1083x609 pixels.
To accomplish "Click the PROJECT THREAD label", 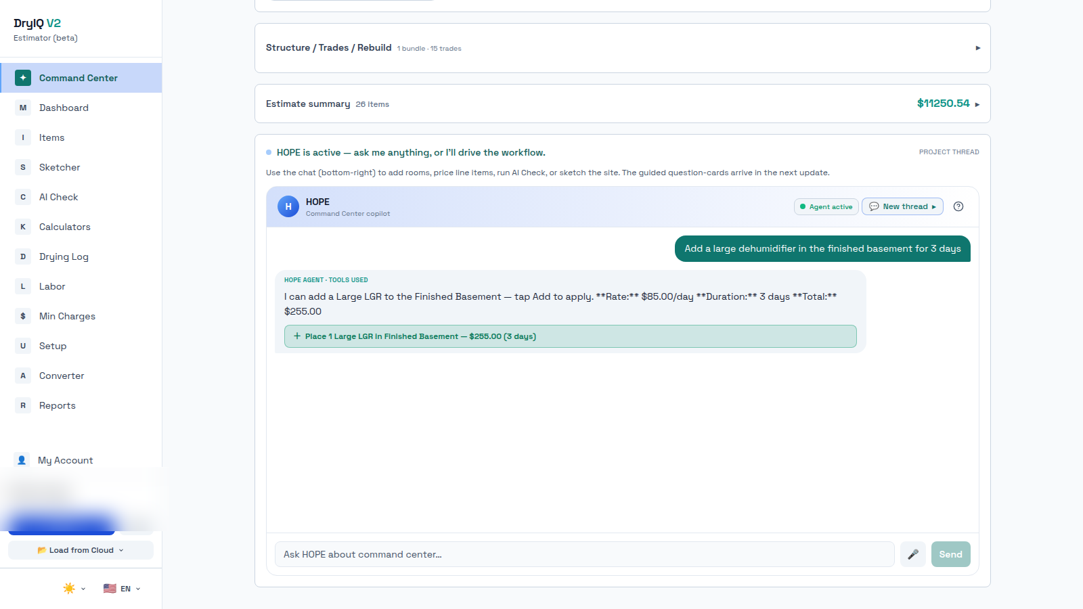I will point(949,152).
